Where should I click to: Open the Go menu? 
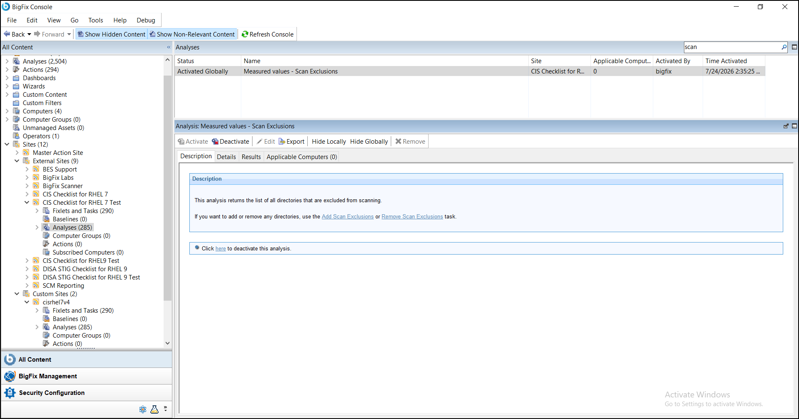tap(74, 20)
